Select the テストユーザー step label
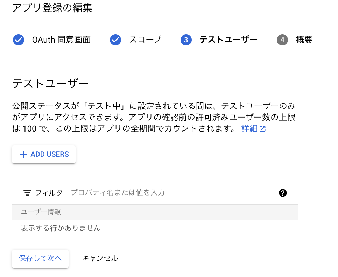 228,40
